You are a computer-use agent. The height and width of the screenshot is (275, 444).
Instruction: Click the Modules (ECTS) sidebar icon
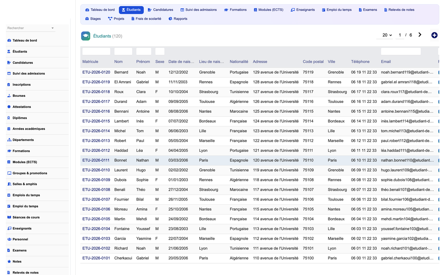pos(9,162)
